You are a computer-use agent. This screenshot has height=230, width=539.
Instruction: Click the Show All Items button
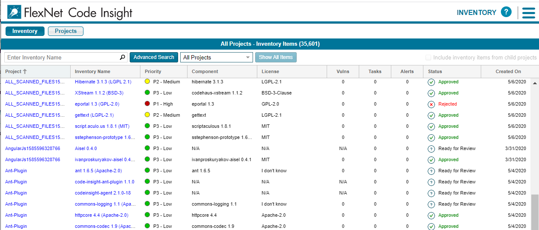click(x=276, y=57)
